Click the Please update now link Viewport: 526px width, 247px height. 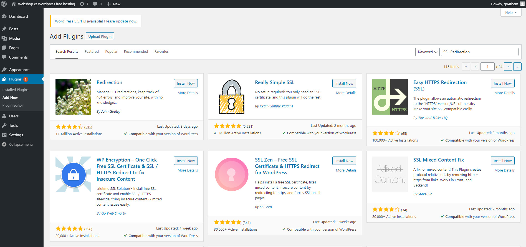coord(120,21)
